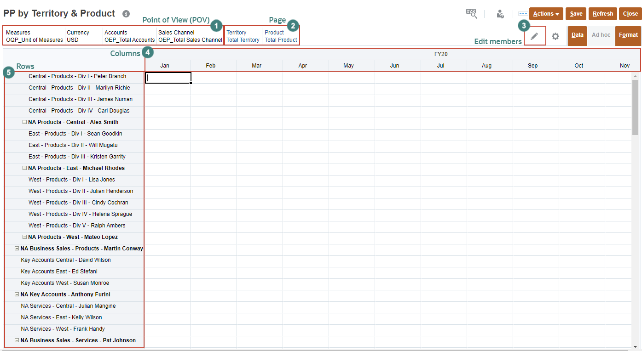Click the approvals user status icon
The image size is (642, 351).
(500, 13)
